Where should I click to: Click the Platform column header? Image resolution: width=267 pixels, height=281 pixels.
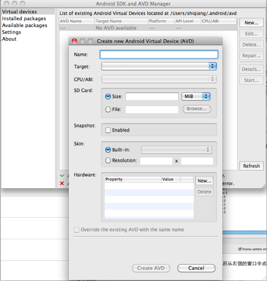click(161, 21)
